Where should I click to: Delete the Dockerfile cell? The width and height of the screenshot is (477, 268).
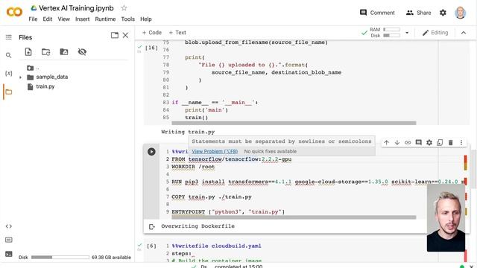450,142
